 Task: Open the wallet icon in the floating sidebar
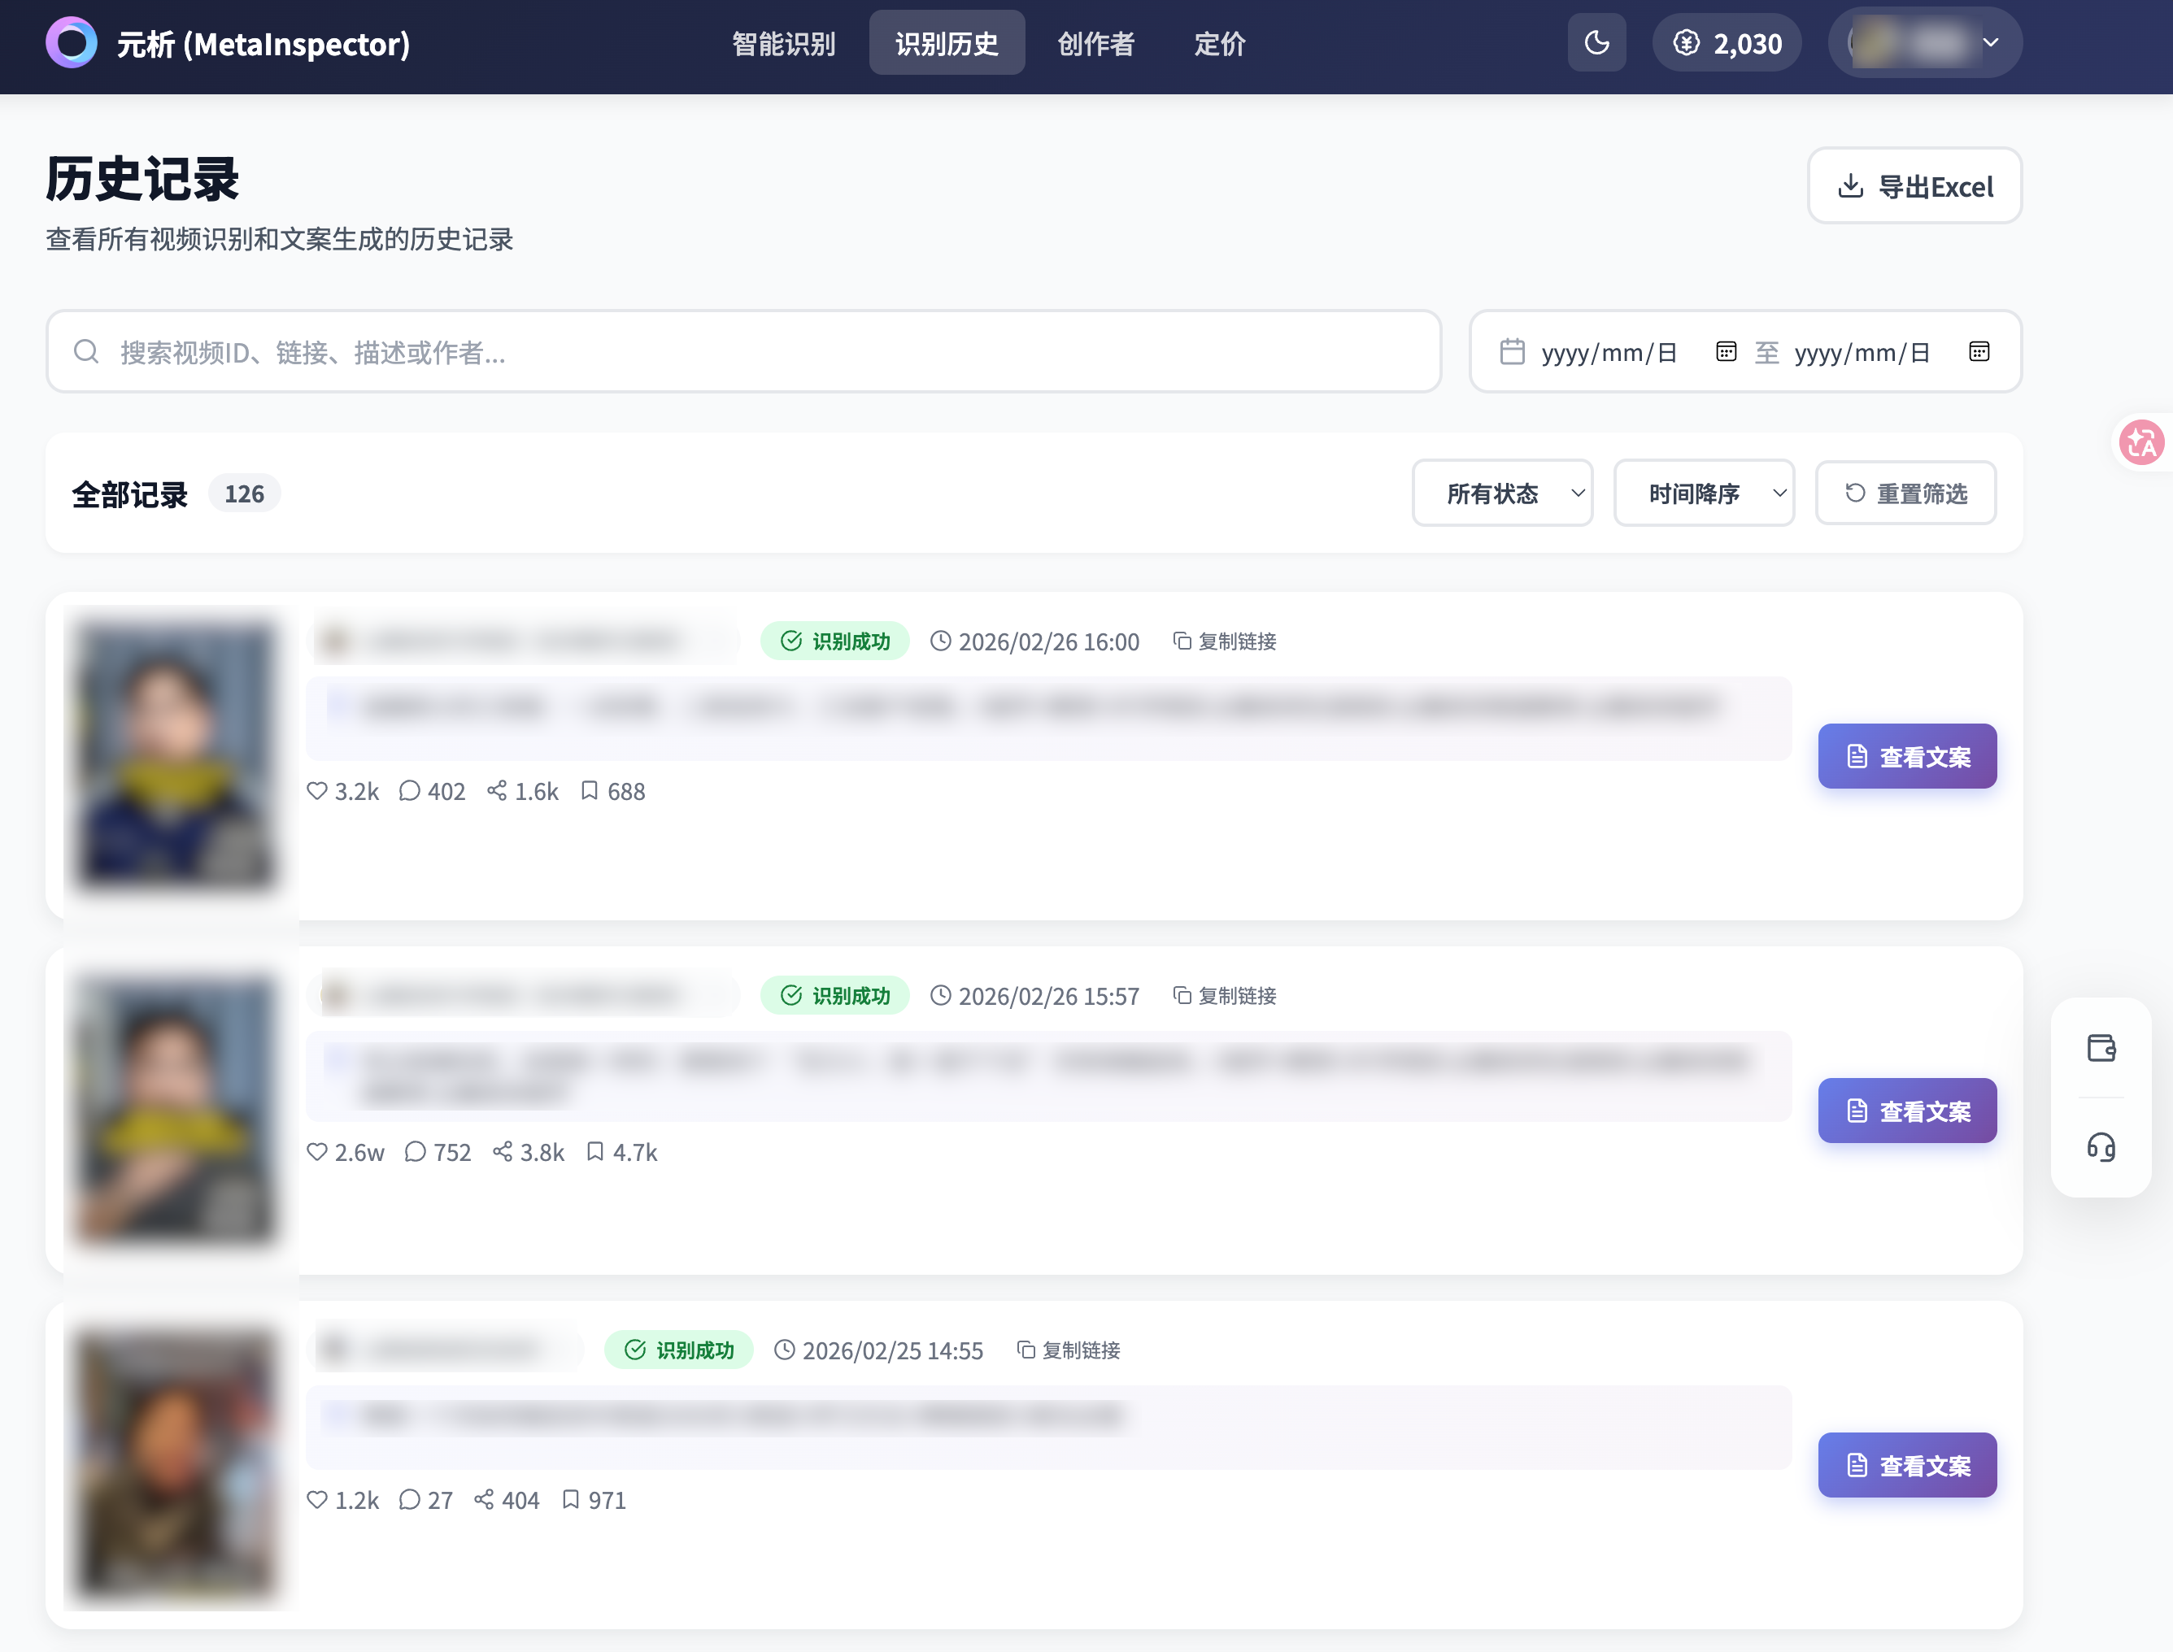[x=2100, y=1048]
